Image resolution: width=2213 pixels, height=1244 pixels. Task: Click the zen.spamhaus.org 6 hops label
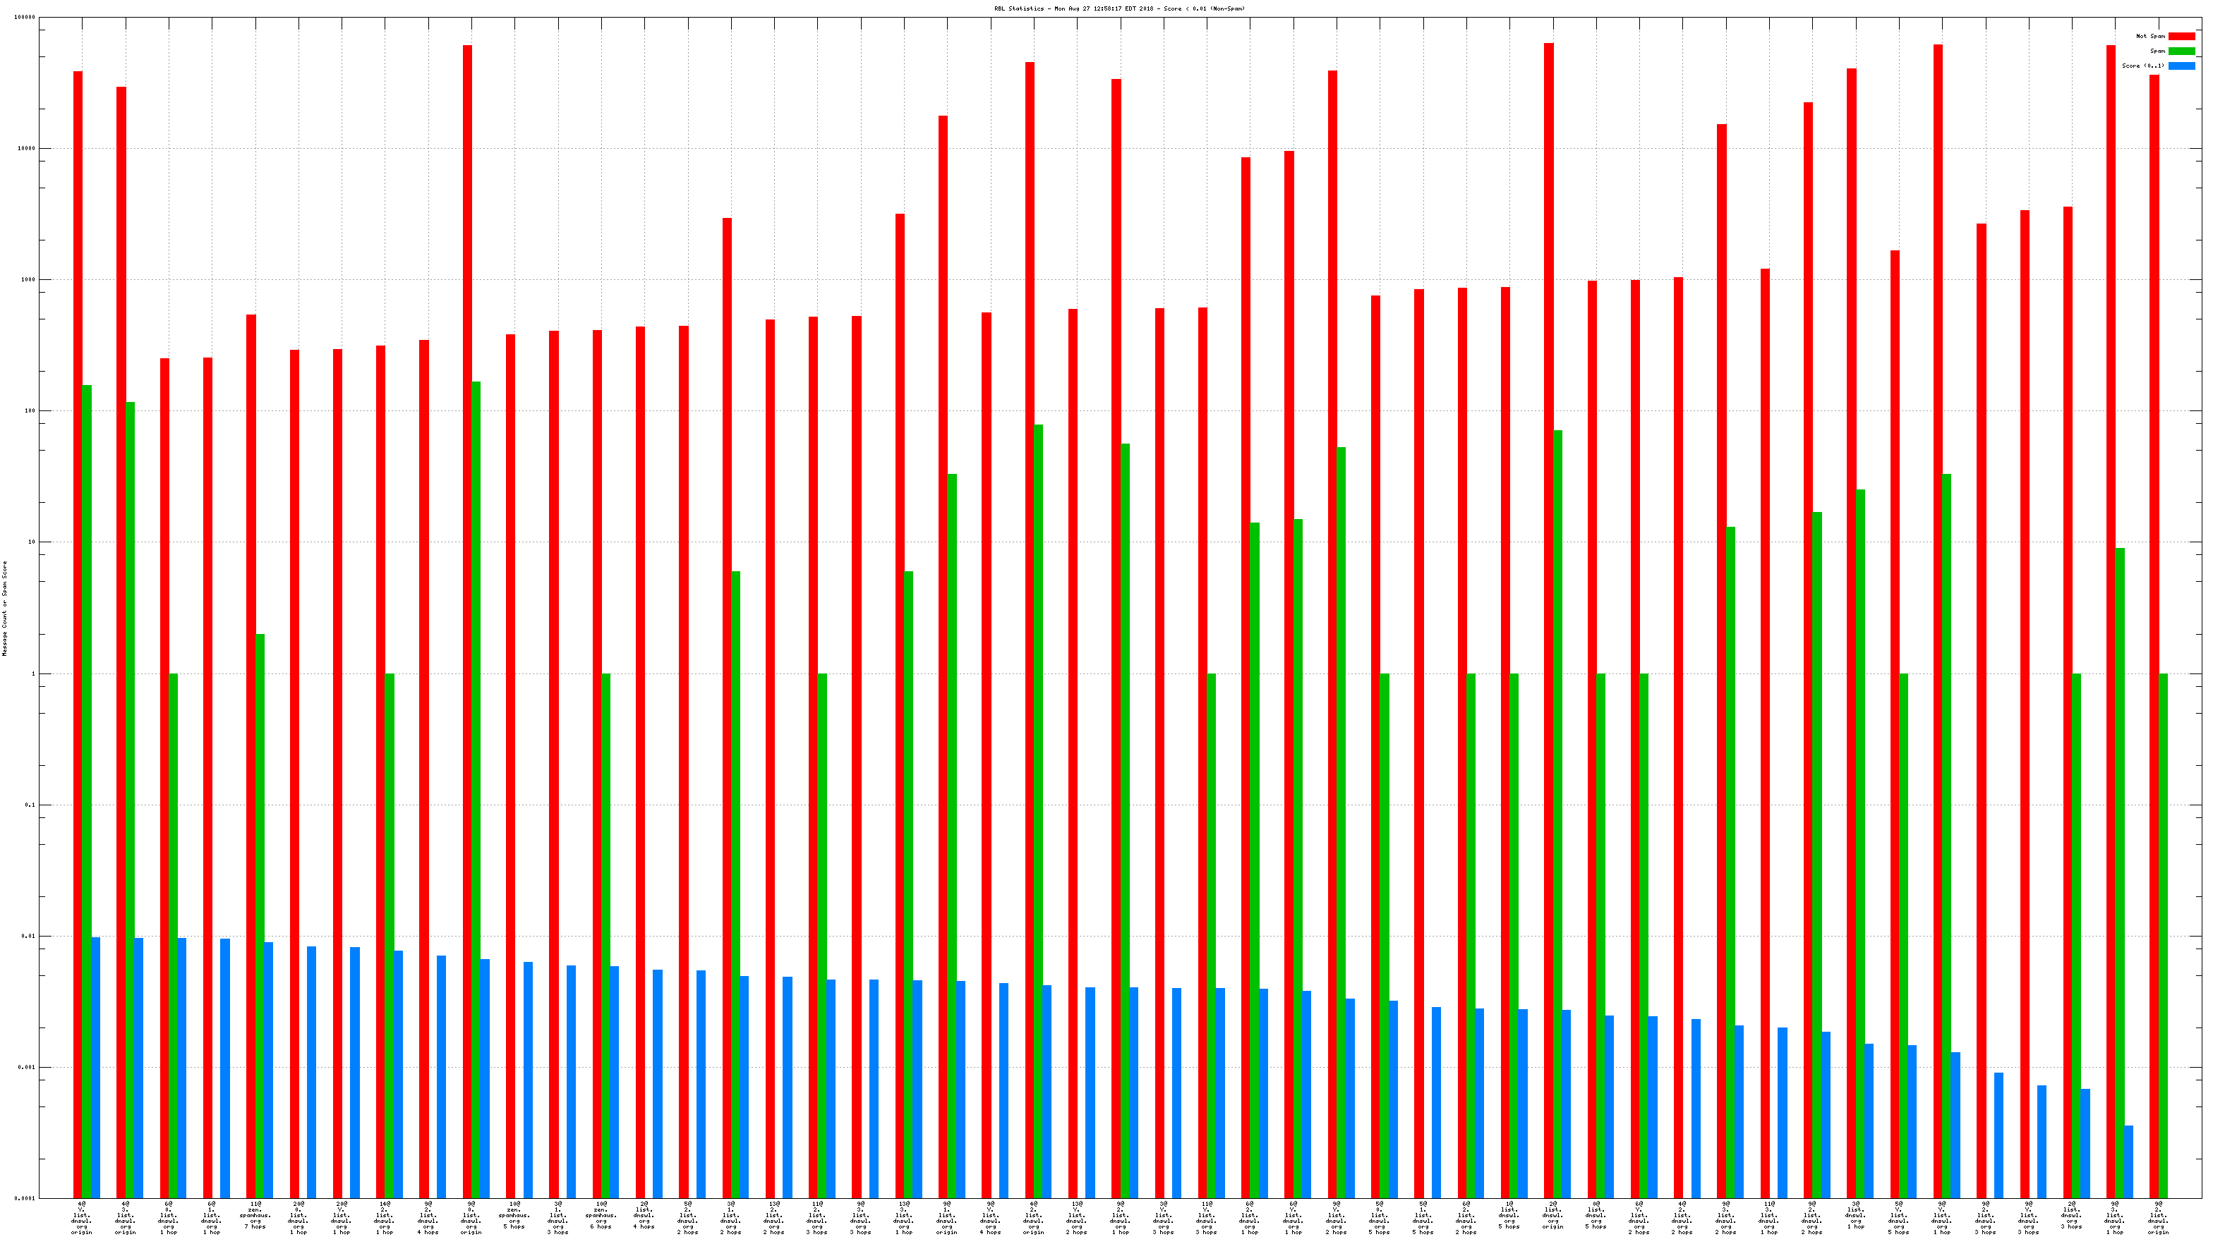[601, 1216]
